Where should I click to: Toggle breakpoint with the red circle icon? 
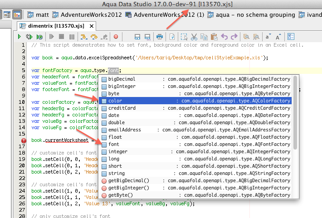pyautogui.click(x=116, y=37)
